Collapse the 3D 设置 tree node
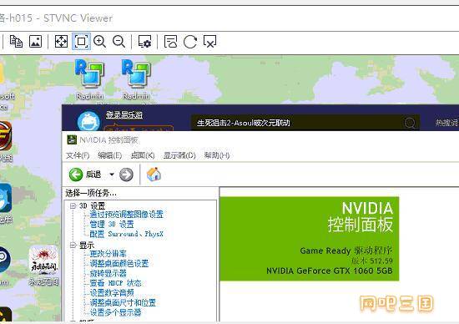Screen dimensions: 459x324 click(73, 206)
